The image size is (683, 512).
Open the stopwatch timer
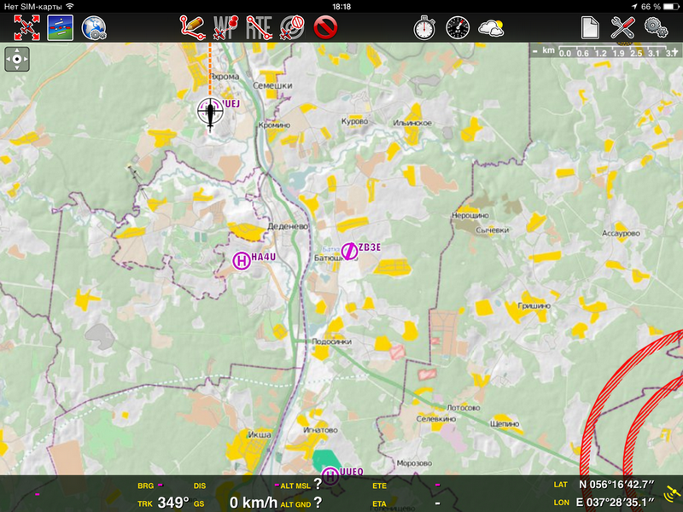pos(424,27)
